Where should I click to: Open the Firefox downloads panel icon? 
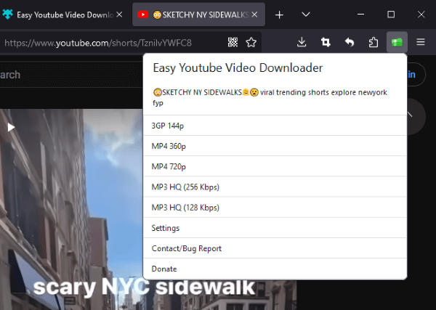coord(302,42)
